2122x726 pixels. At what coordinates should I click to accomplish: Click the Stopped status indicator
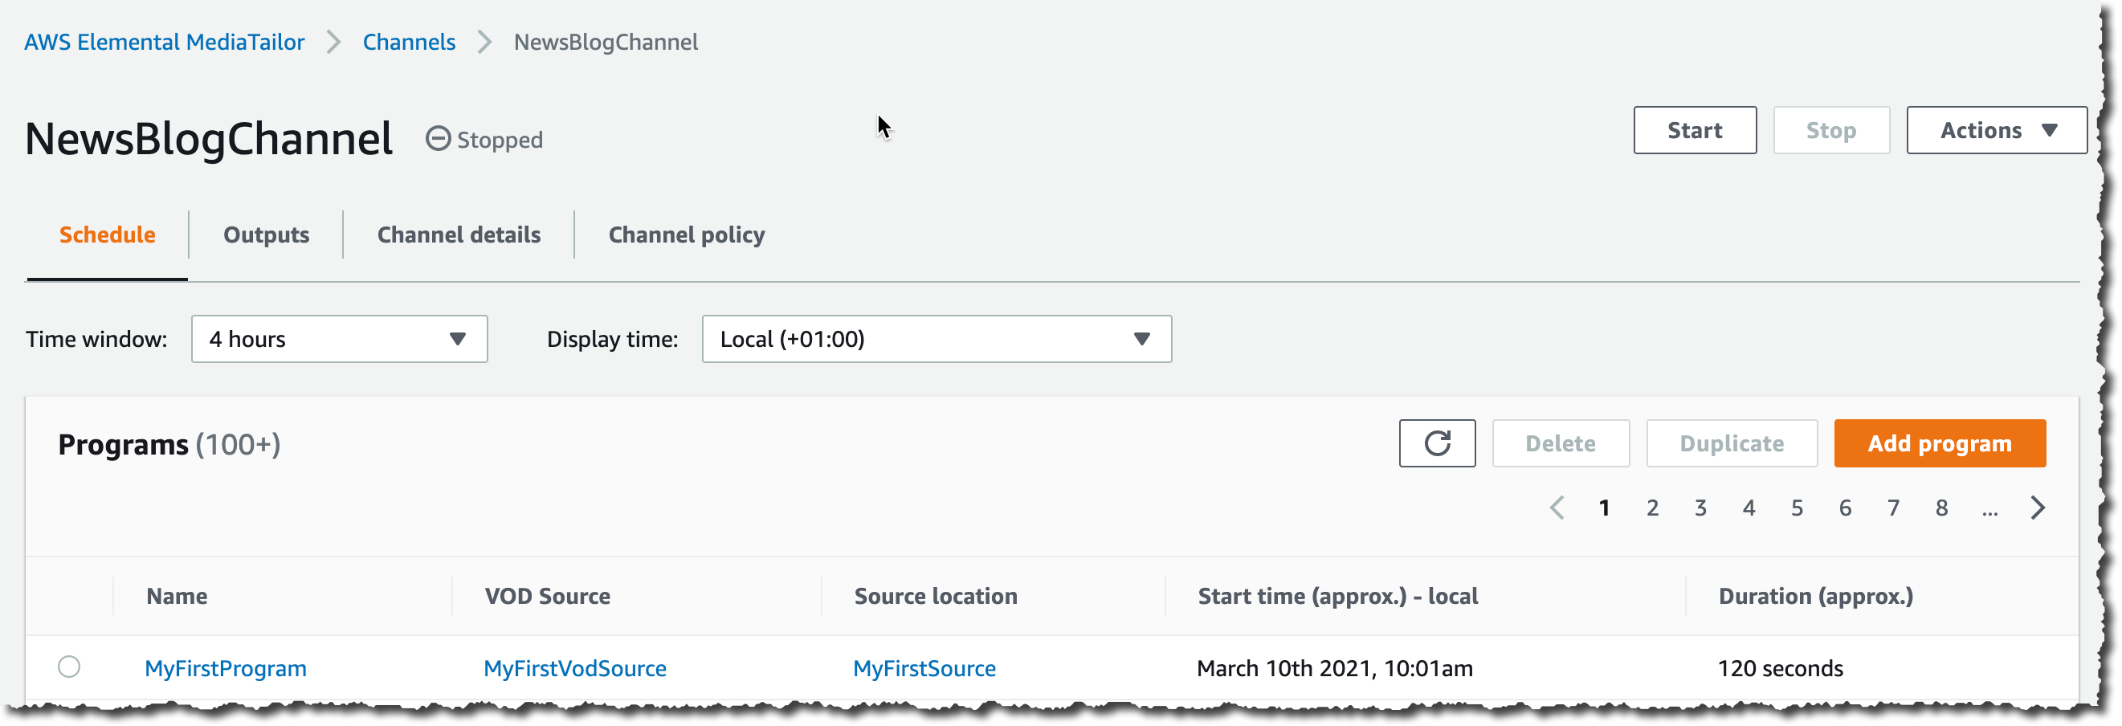(484, 139)
